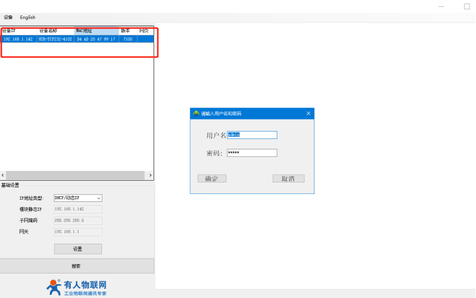This screenshot has height=298, width=476.
Task: Click the device list horizontal scrollbar right arrow
Action: tap(150, 175)
